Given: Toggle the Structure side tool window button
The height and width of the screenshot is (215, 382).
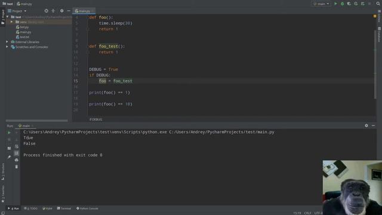Looking at the screenshot, I should click(x=3, y=172).
